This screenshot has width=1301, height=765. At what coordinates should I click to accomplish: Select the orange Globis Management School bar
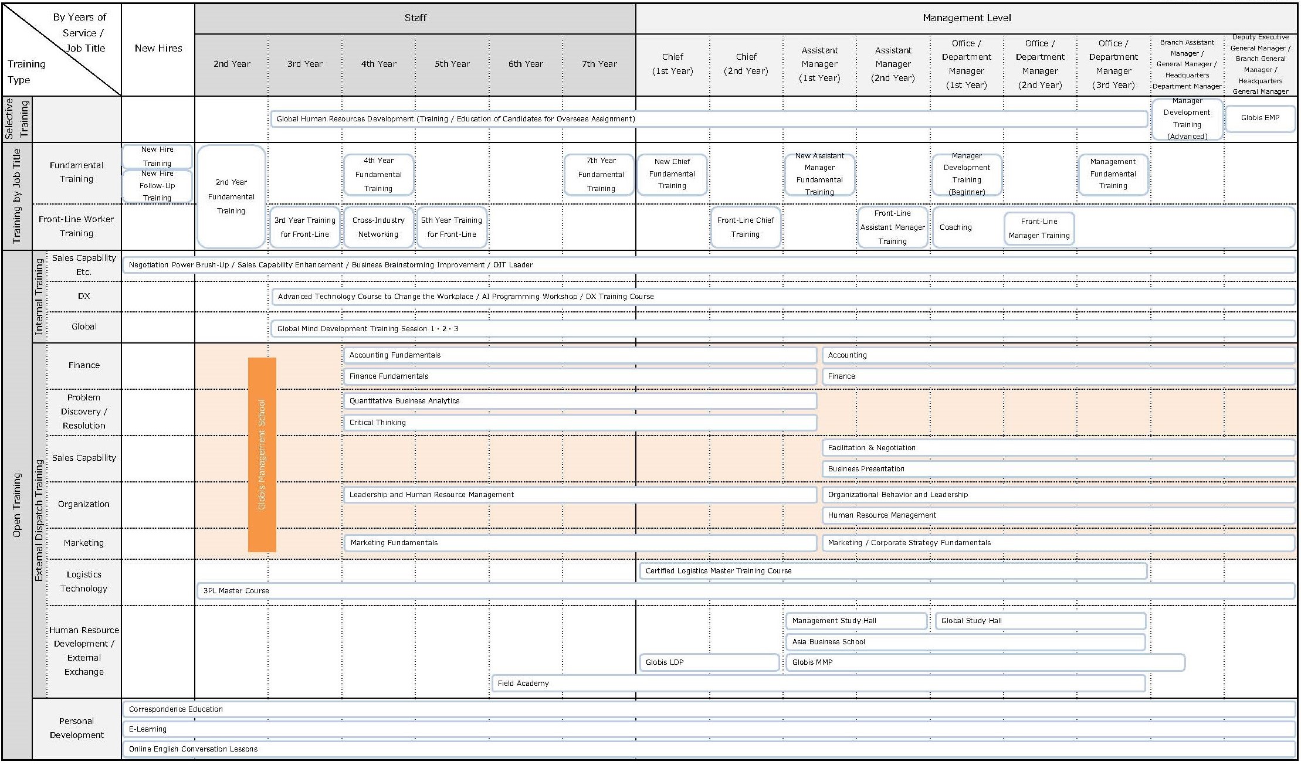click(x=262, y=455)
